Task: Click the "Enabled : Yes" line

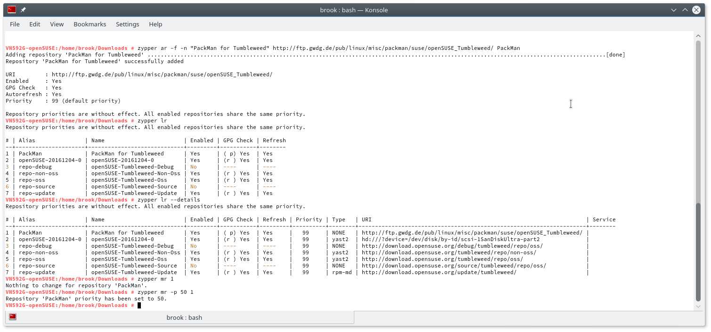Action: [x=33, y=81]
